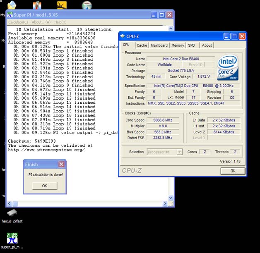This screenshot has width=260, height=253.
Task: Switch to the Cache tab in CPU-Z
Action: pyautogui.click(x=142, y=45)
